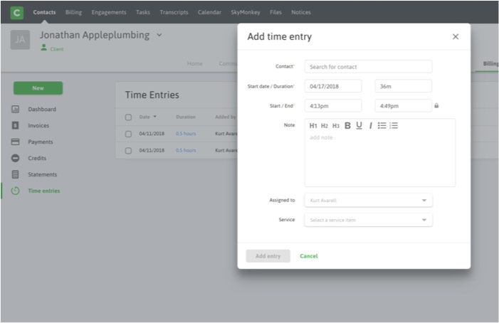The image size is (499, 323).
Task: Expand the Jonathan Appleplumbing name chevron
Action: coord(159,35)
